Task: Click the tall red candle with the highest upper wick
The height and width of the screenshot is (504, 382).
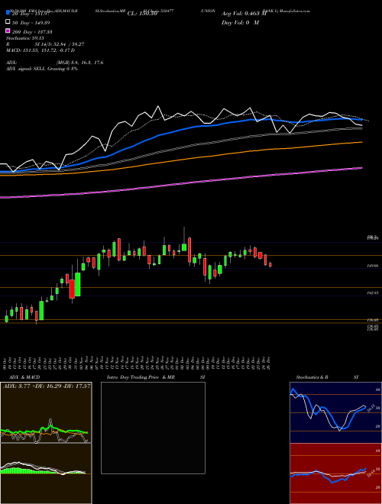Action: click(189, 250)
